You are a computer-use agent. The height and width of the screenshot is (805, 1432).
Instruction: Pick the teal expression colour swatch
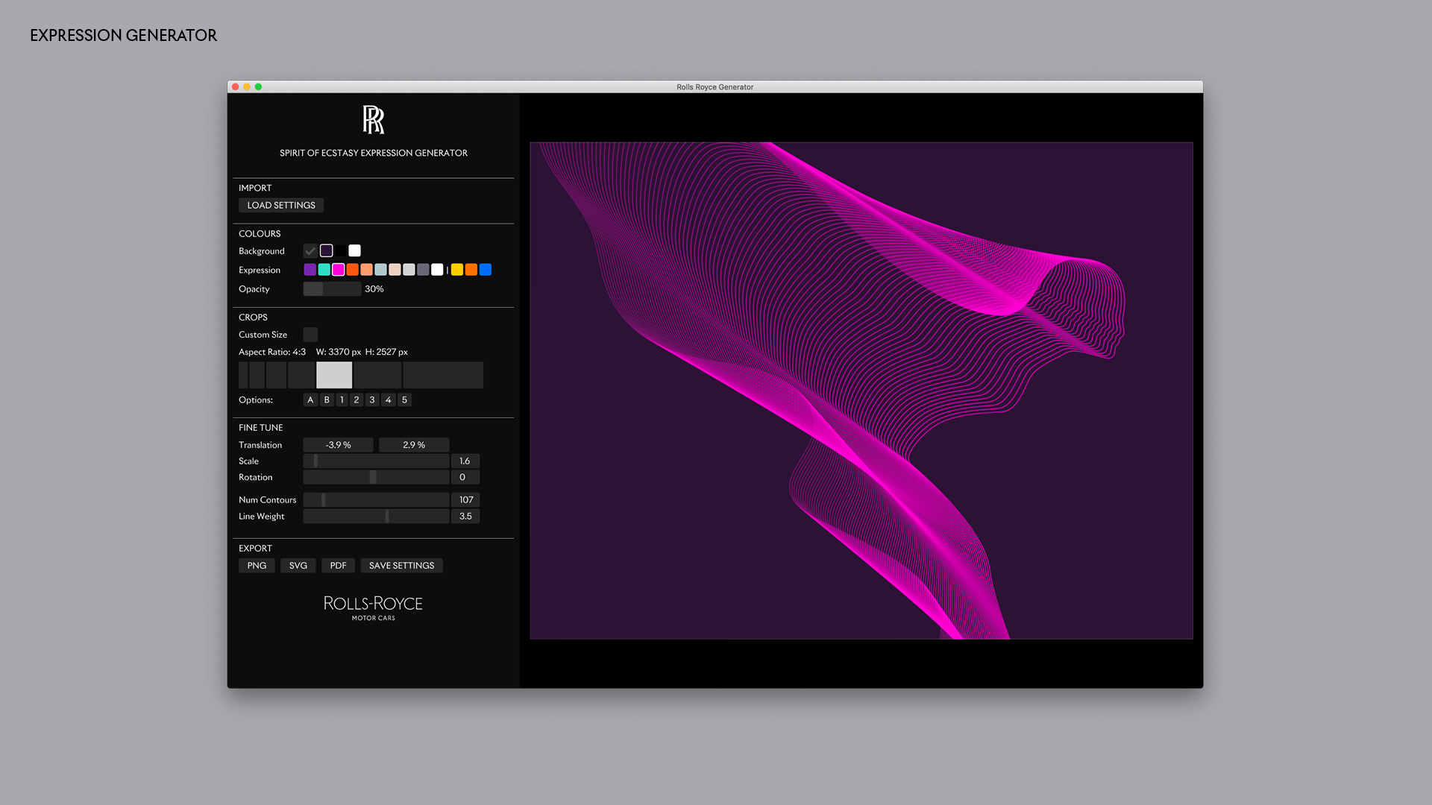tap(324, 270)
